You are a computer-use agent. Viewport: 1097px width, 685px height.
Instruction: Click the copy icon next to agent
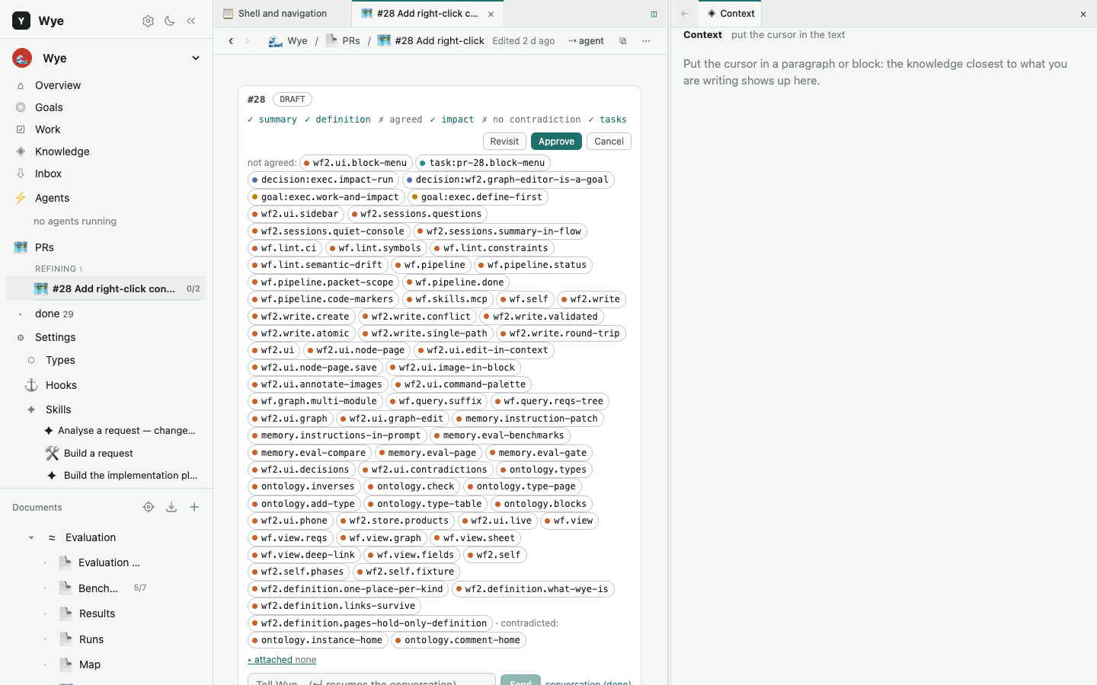(x=623, y=41)
